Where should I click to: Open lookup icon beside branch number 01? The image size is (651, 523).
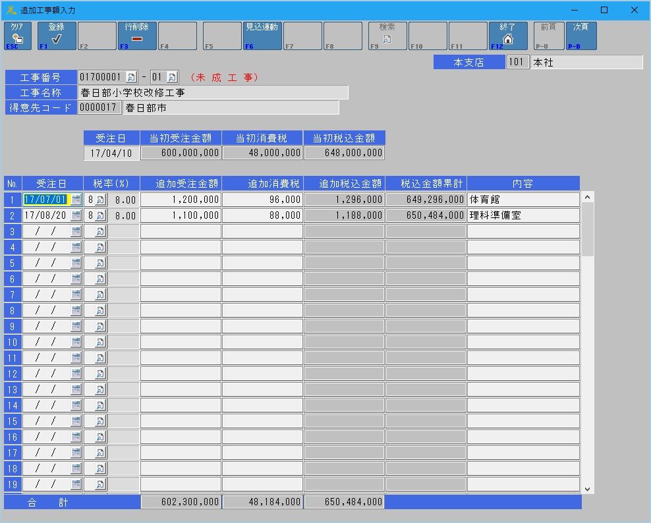click(172, 77)
